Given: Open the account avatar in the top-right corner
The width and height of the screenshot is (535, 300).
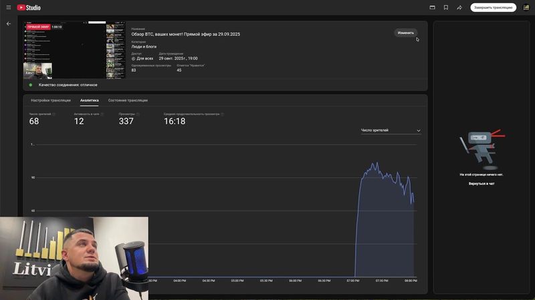Looking at the screenshot, I should (x=526, y=7).
